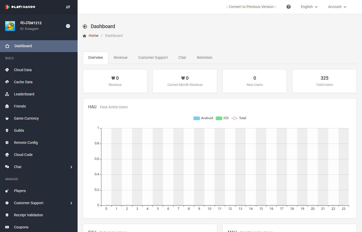Click the Game Currency icon
362x232 pixels.
pos(7,118)
